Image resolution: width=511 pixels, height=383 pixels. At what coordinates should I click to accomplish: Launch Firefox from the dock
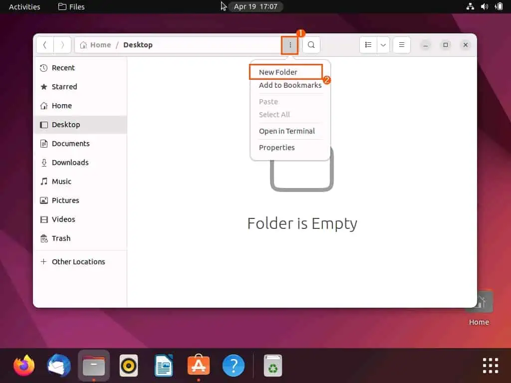point(24,366)
